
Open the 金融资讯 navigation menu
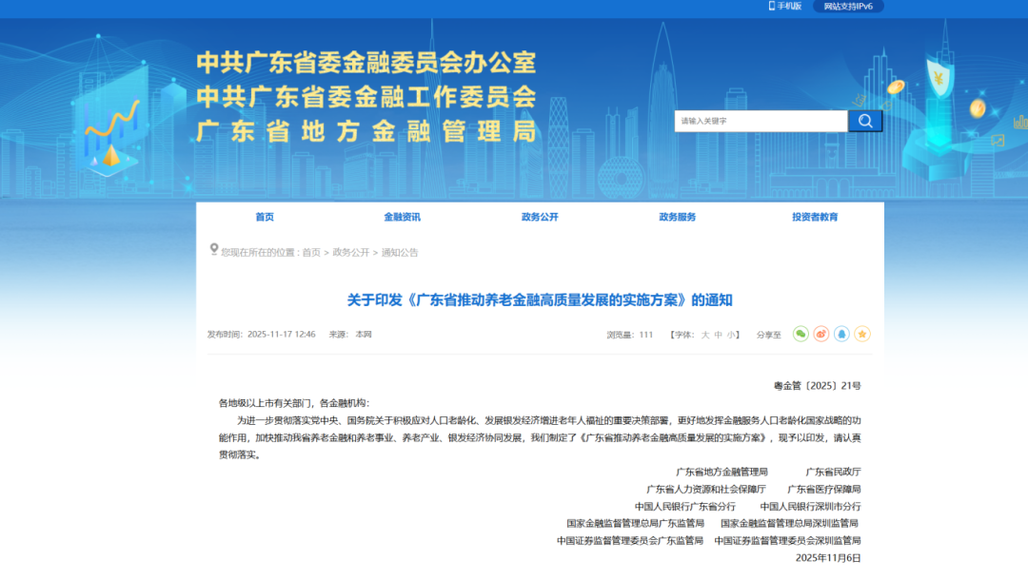click(402, 217)
